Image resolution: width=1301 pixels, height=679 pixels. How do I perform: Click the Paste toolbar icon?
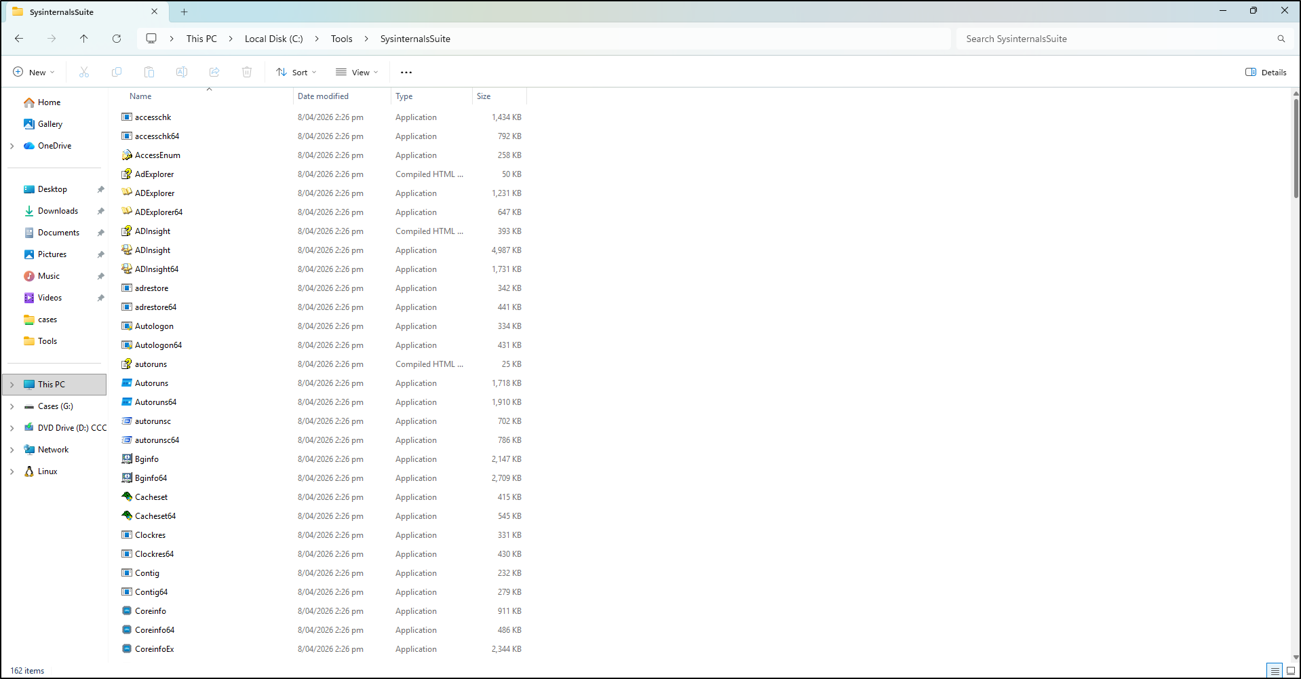pyautogui.click(x=149, y=72)
